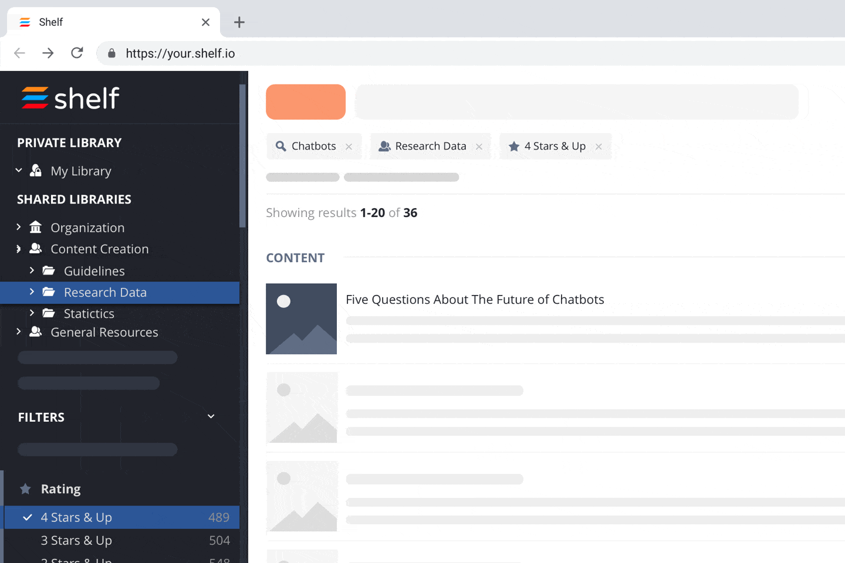
Task: Expand the General Resources library
Action: [x=19, y=331]
